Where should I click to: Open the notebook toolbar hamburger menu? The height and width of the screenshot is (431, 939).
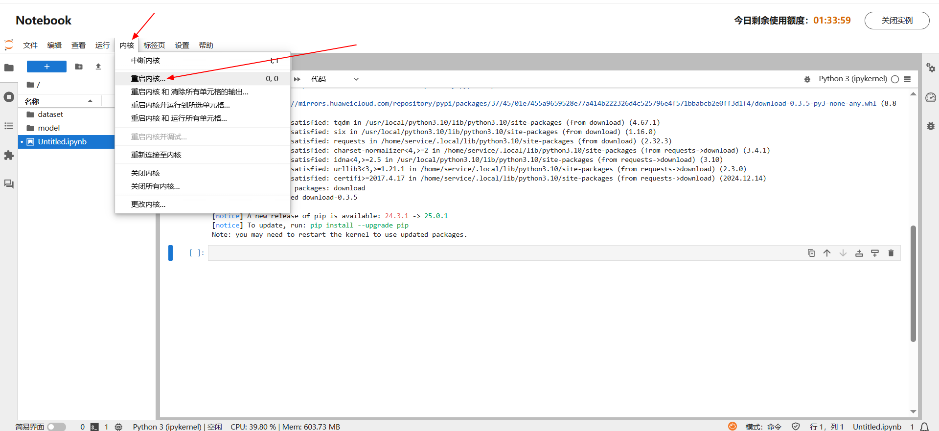[907, 79]
